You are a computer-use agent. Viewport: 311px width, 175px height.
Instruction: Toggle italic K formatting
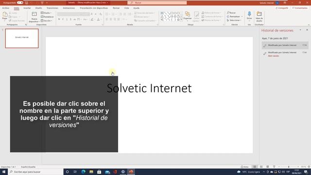click(63, 19)
